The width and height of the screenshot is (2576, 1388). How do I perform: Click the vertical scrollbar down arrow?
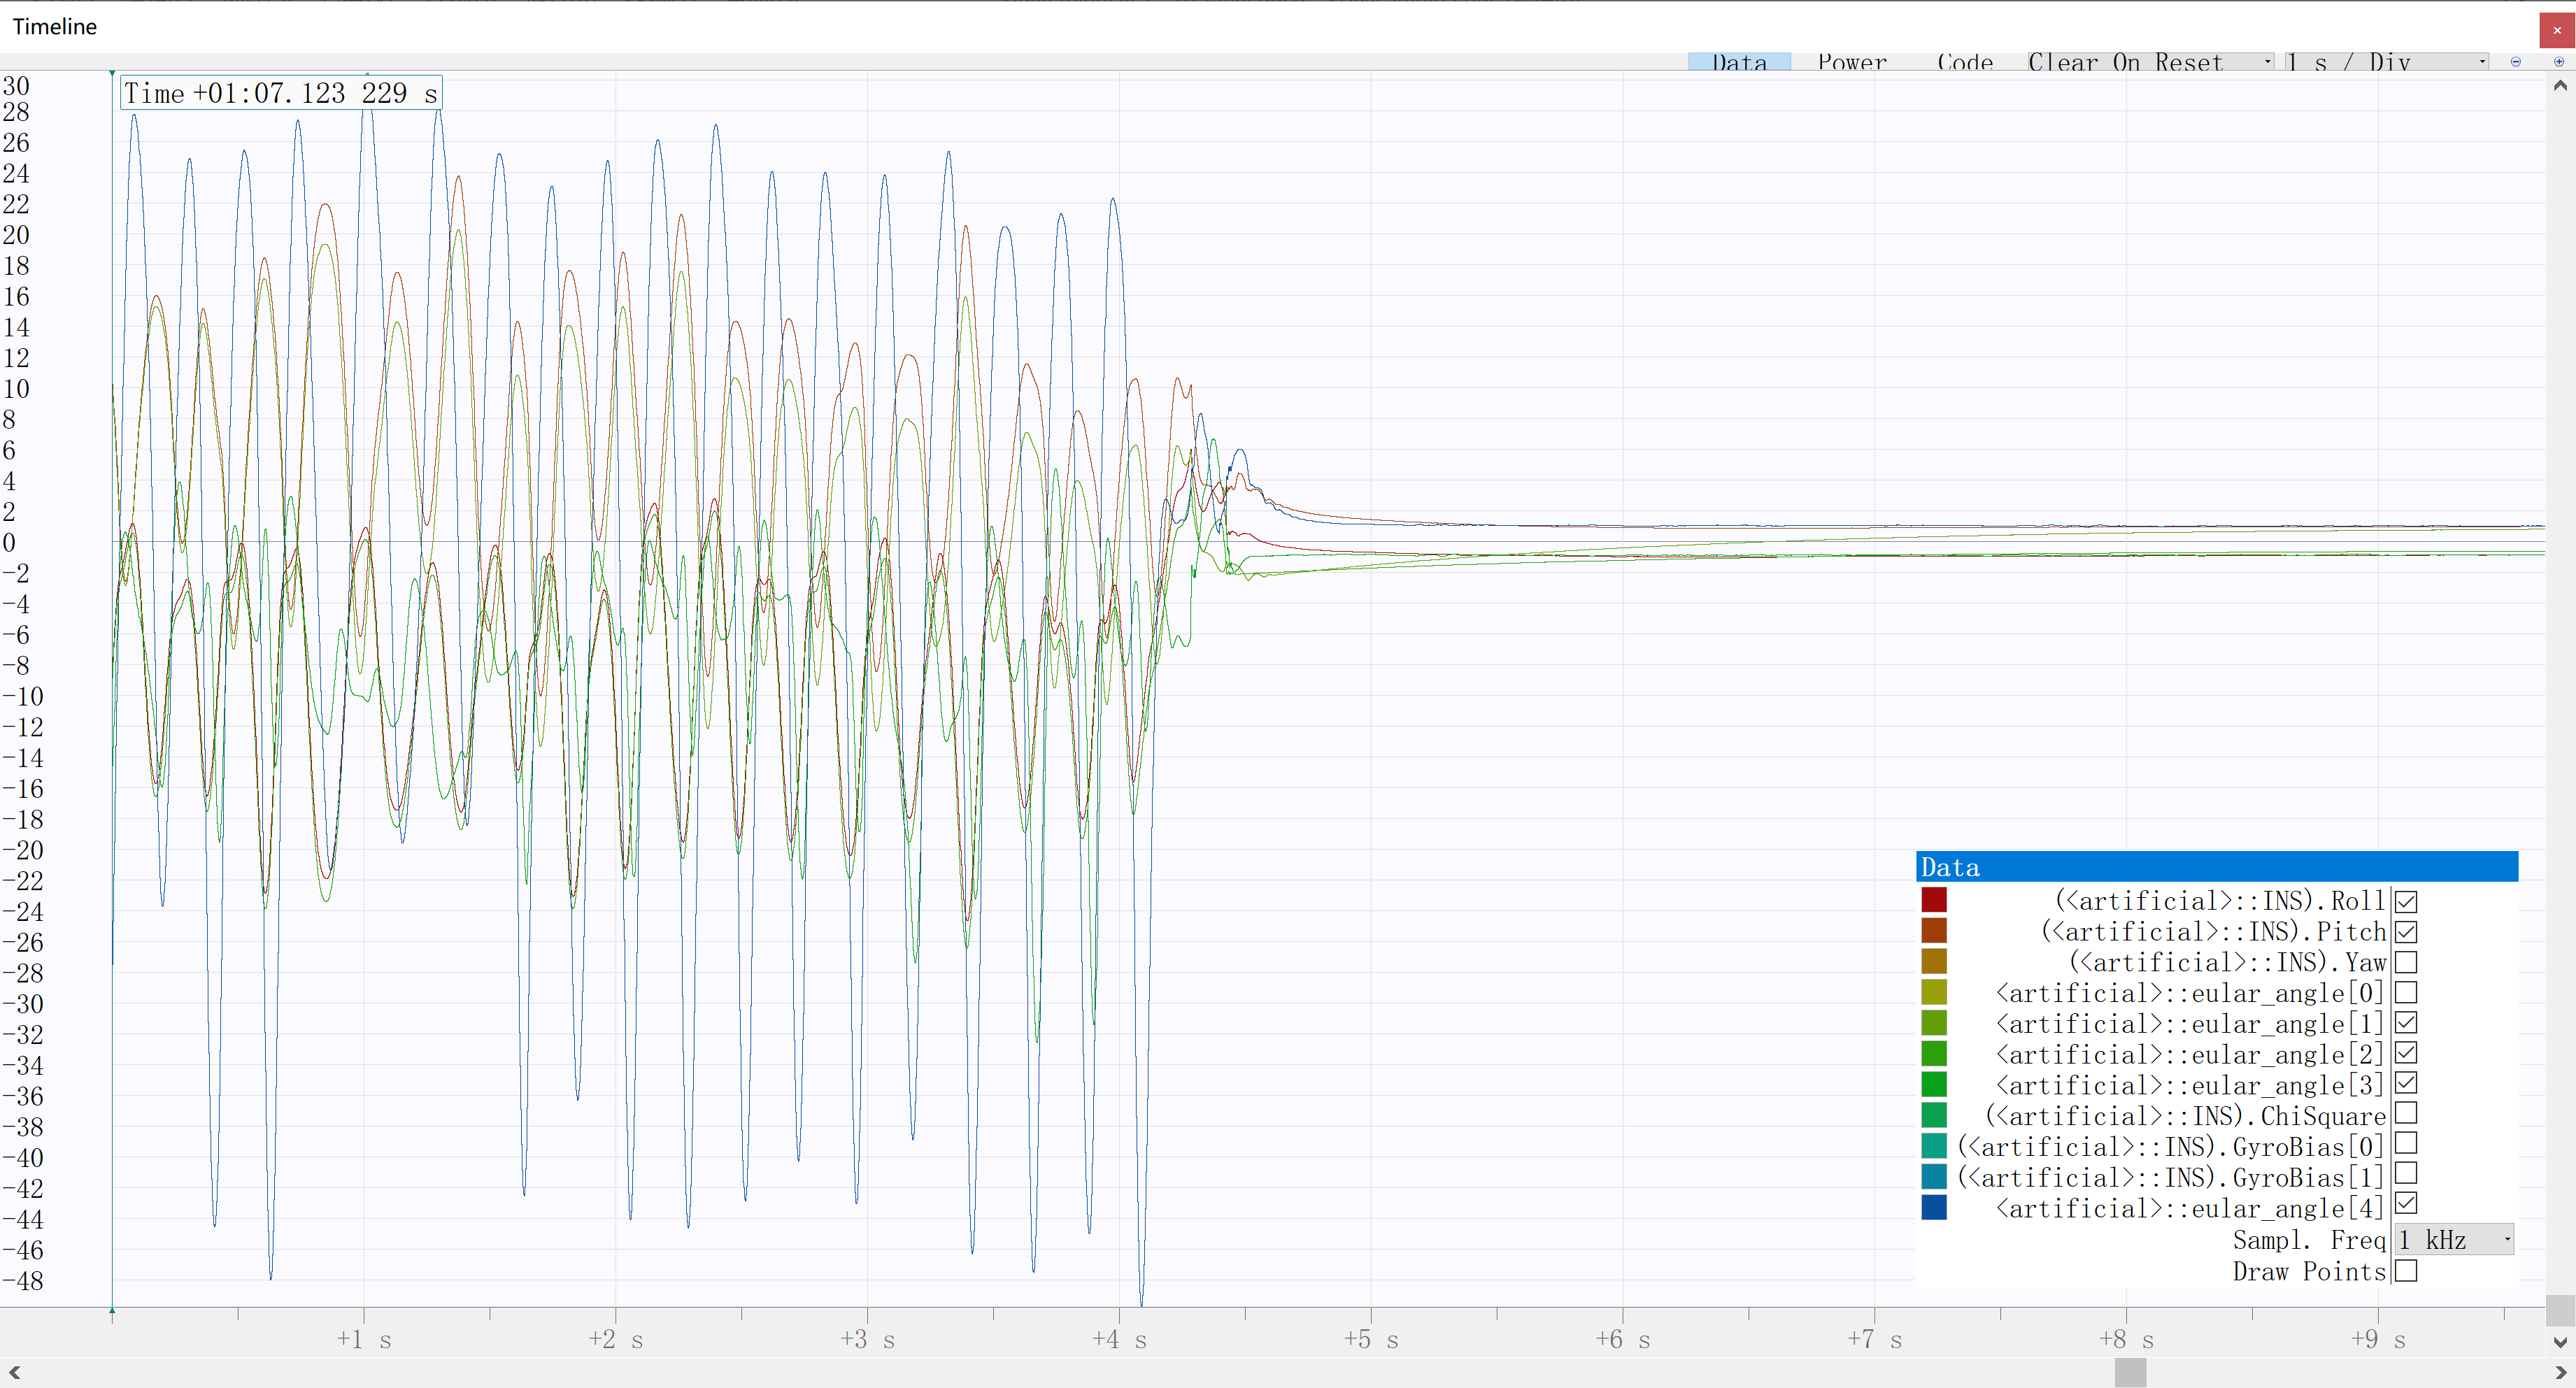(2560, 1342)
